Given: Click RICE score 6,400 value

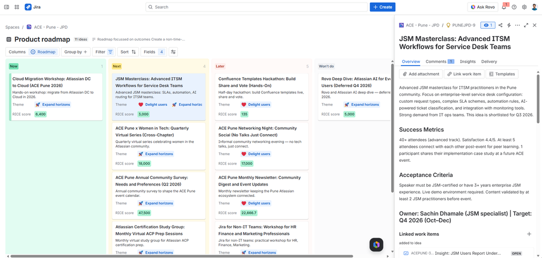Looking at the screenshot, I should [41, 114].
